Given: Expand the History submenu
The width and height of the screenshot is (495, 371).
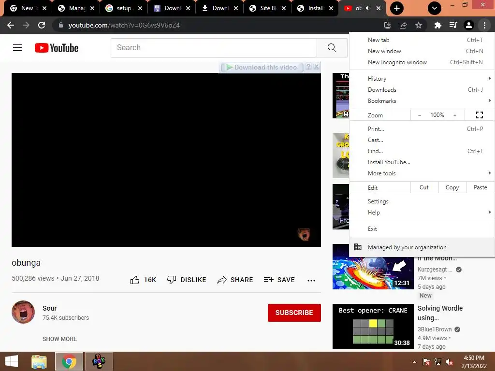Looking at the screenshot, I should click(x=422, y=79).
